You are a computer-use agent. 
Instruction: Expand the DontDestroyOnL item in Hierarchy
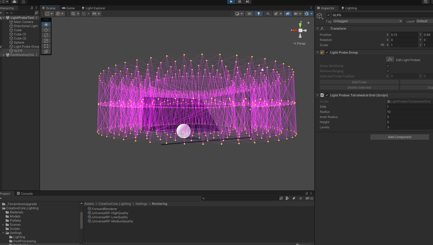[3, 55]
